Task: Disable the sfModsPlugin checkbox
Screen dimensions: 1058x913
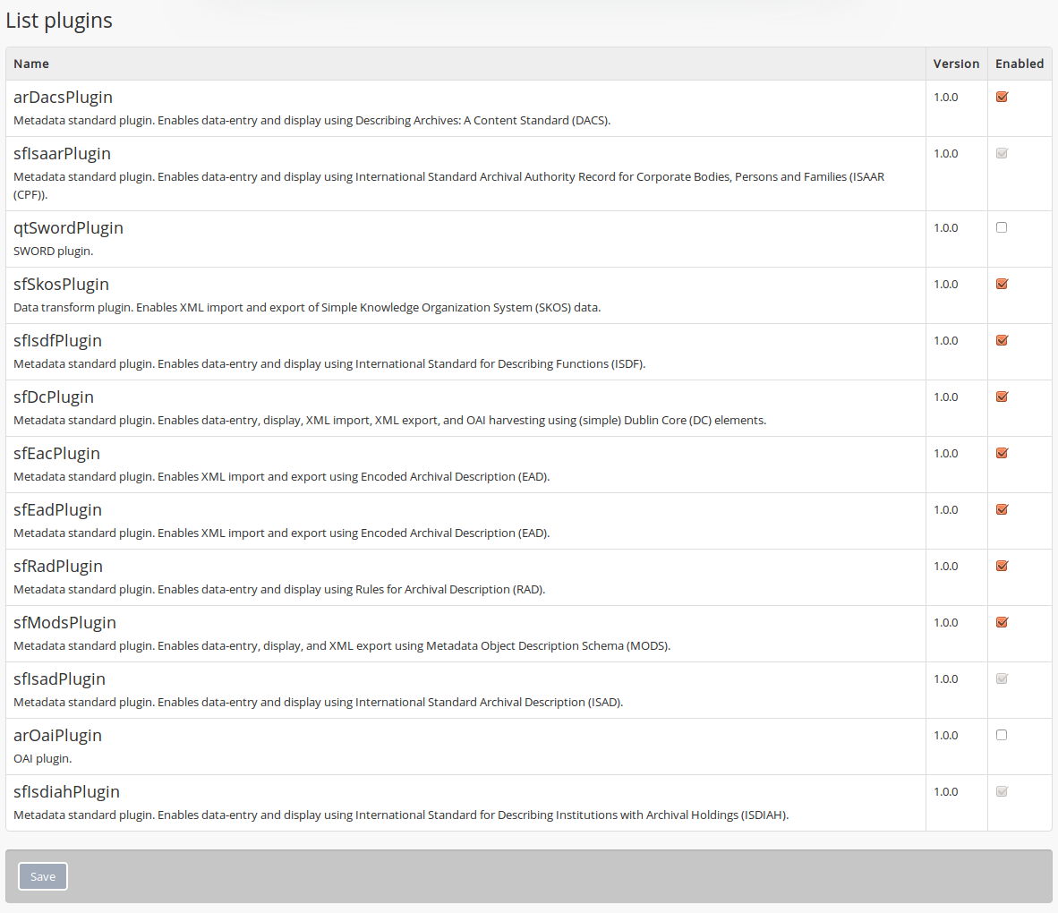Action: 1002,622
